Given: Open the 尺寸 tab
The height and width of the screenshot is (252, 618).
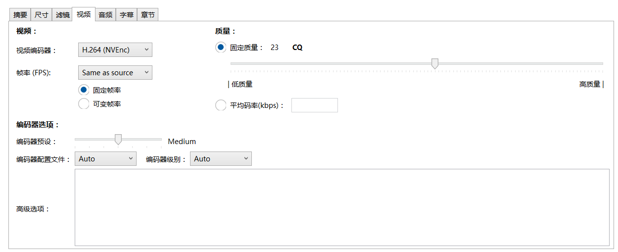Looking at the screenshot, I should point(42,15).
